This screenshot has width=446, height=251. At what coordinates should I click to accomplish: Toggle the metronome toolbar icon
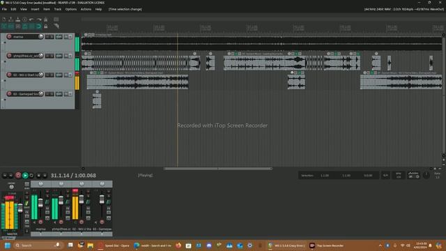(45, 20)
